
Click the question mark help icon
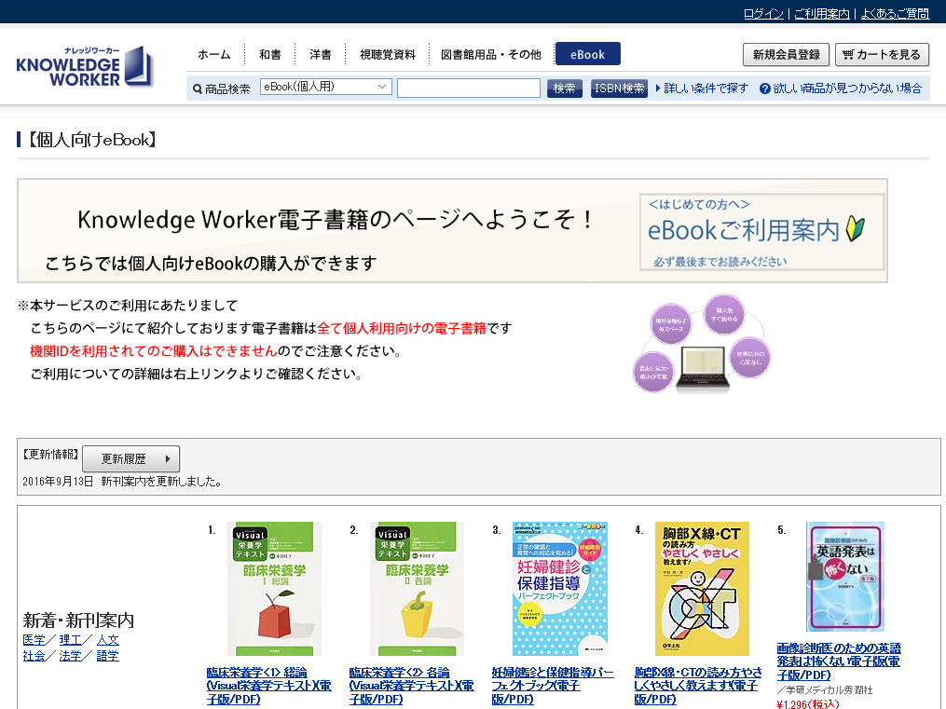click(764, 89)
